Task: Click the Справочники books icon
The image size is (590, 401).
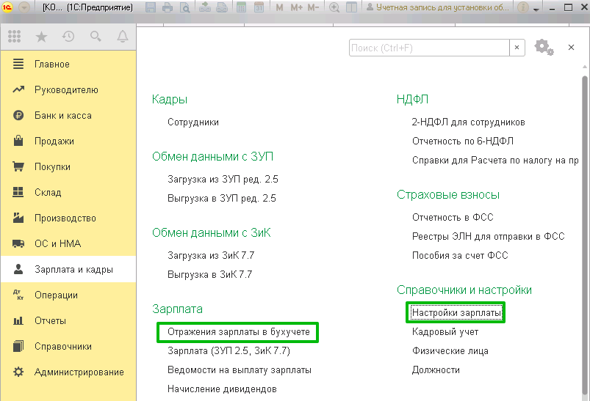Action: [18, 346]
